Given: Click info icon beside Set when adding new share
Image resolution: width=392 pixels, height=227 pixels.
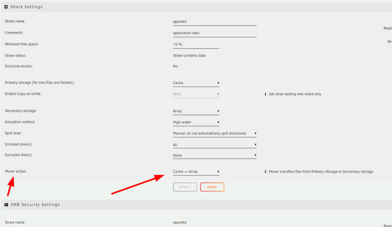Looking at the screenshot, I should click(265, 94).
